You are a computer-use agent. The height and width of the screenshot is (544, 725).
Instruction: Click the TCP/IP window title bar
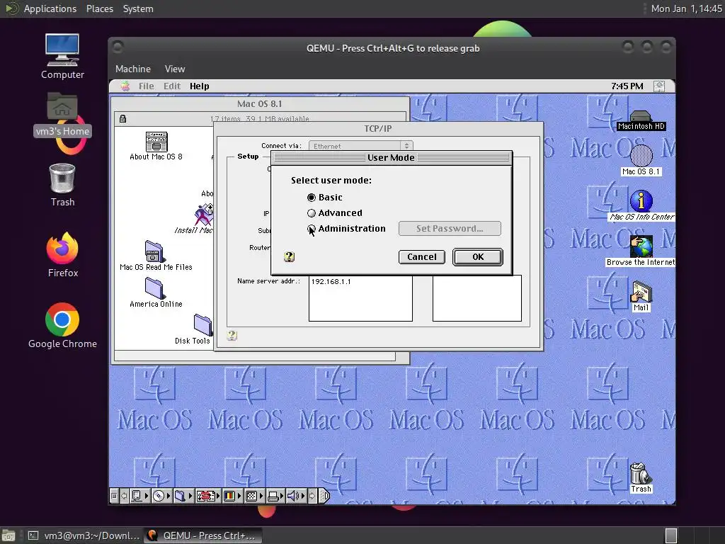click(378, 129)
